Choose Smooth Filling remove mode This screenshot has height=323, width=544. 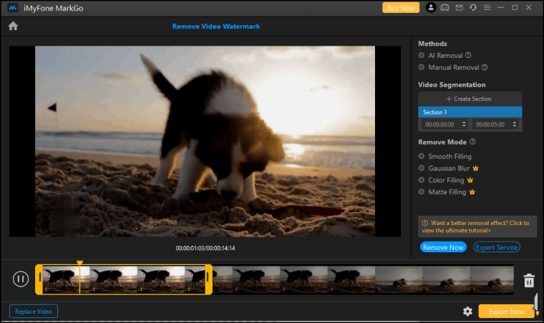point(422,156)
